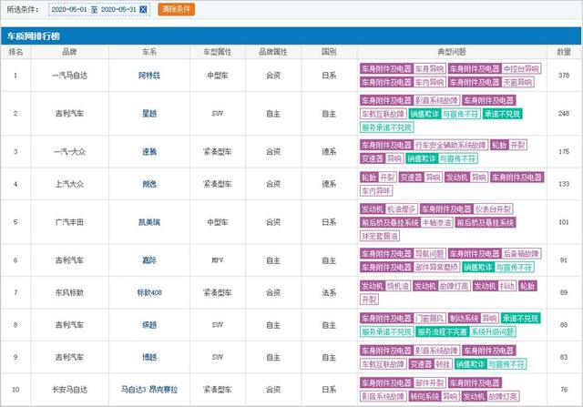Click the 长安马自达 brand cell
The width and height of the screenshot is (583, 407).
click(x=69, y=390)
